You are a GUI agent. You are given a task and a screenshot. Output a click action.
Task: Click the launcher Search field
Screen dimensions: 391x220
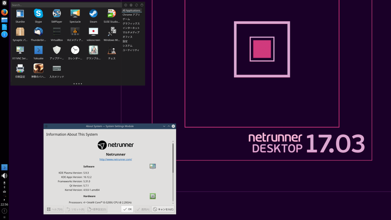[x=66, y=5]
